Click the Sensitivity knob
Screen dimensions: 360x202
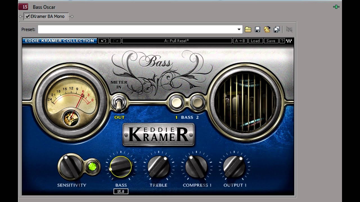click(x=70, y=167)
